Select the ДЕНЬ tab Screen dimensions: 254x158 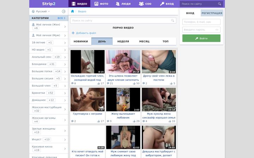tap(102, 41)
